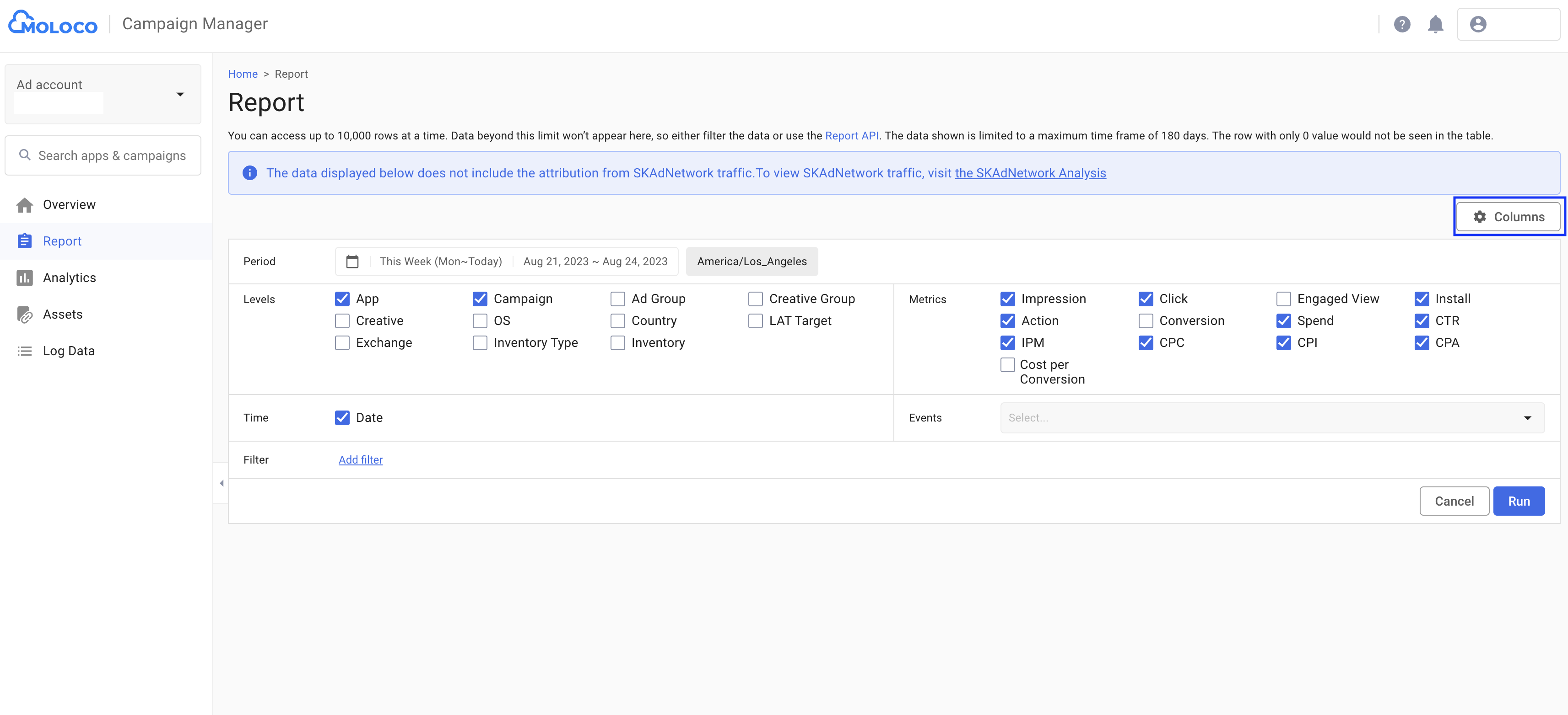The height and width of the screenshot is (715, 1568).
Task: Click the user account avatar icon
Action: (1478, 24)
